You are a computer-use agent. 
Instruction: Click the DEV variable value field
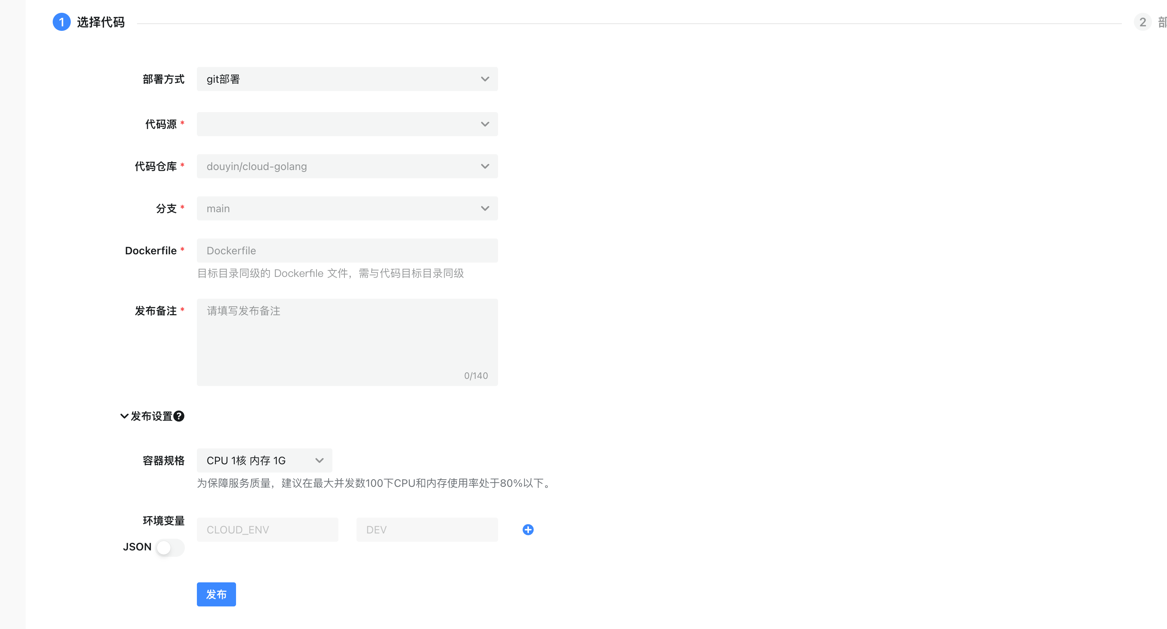point(427,529)
